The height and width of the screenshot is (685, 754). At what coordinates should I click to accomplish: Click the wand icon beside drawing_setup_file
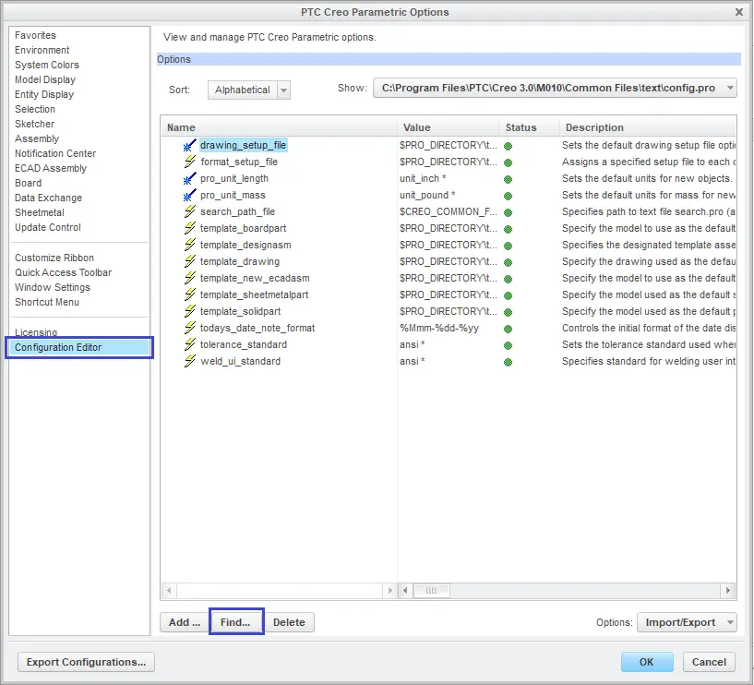[x=189, y=146]
